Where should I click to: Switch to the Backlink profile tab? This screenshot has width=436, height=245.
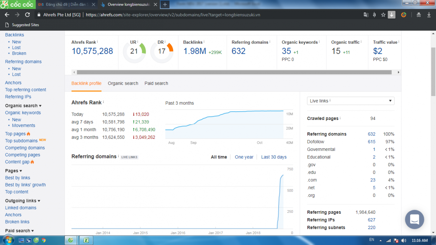[86, 83]
